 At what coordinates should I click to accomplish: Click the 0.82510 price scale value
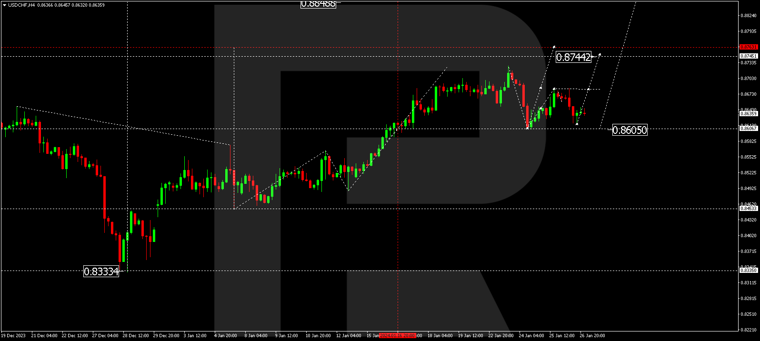(749, 314)
